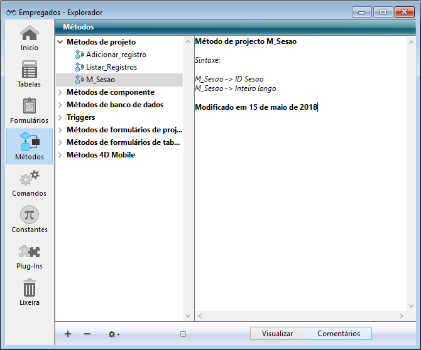Show the Plug-Ins section
This screenshot has width=421, height=350.
click(29, 256)
